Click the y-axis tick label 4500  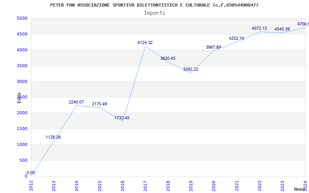coord(22,34)
